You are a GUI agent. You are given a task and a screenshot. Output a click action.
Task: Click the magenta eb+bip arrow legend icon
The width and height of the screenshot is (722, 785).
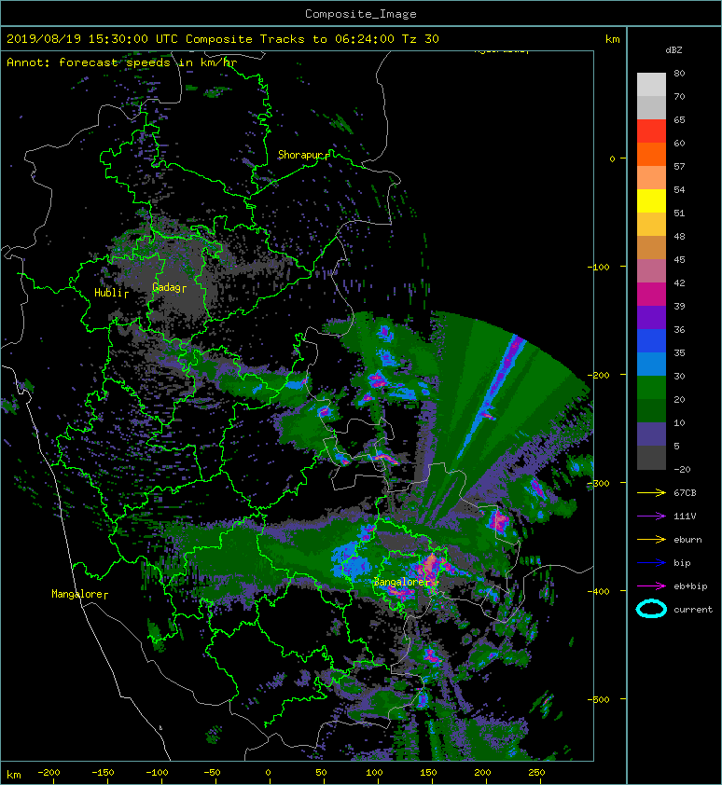651,586
